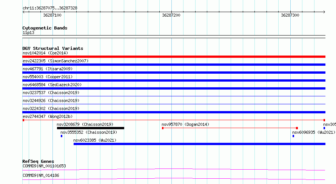The image size is (336, 184).
Task: Click the Cytogenetic Bands track title
Action: [x=45, y=28]
